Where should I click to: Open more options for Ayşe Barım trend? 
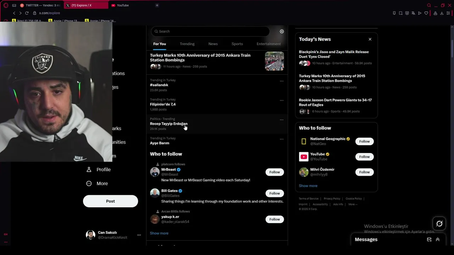click(x=282, y=139)
